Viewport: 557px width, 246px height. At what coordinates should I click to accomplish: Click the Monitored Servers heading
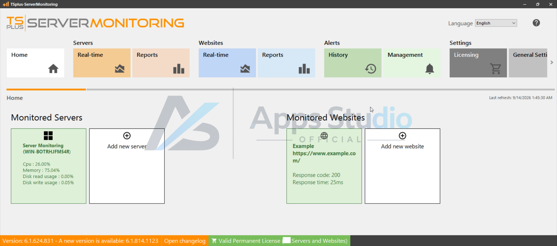[x=47, y=117]
